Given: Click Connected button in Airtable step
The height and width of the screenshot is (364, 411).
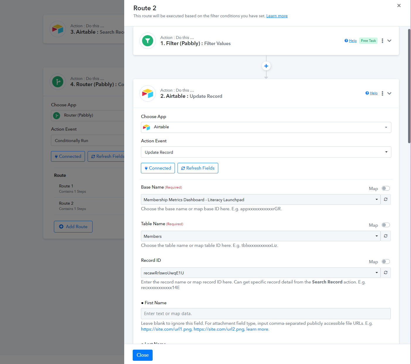Looking at the screenshot, I should click(158, 168).
